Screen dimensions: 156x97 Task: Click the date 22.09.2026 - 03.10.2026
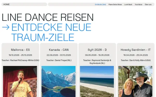coord(59,55)
